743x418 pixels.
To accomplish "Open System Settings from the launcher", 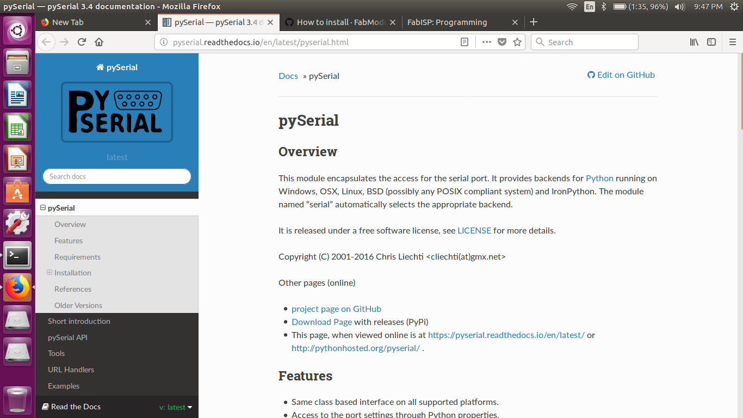I will [x=17, y=223].
